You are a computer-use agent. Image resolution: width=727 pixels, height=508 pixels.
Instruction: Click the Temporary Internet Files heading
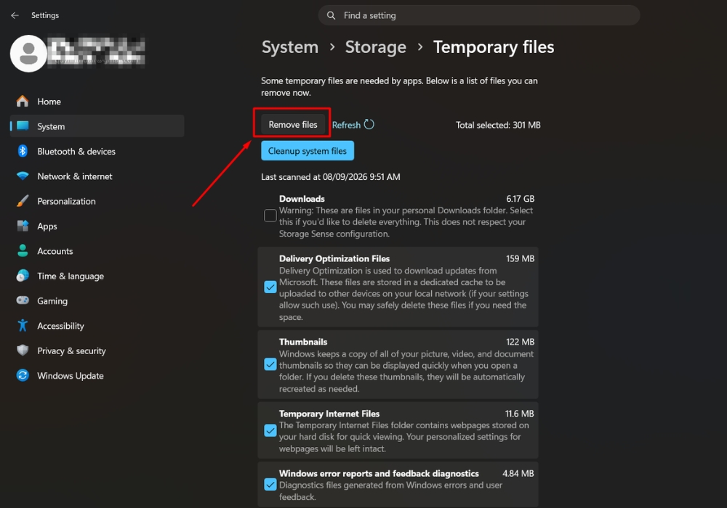[x=329, y=414]
